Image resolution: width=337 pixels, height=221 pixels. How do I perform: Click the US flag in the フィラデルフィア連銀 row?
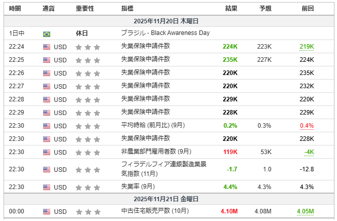47,169
